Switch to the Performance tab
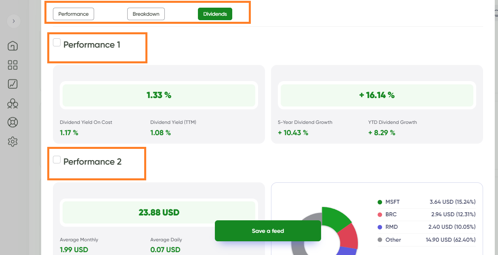This screenshot has width=498, height=255. coord(74,14)
